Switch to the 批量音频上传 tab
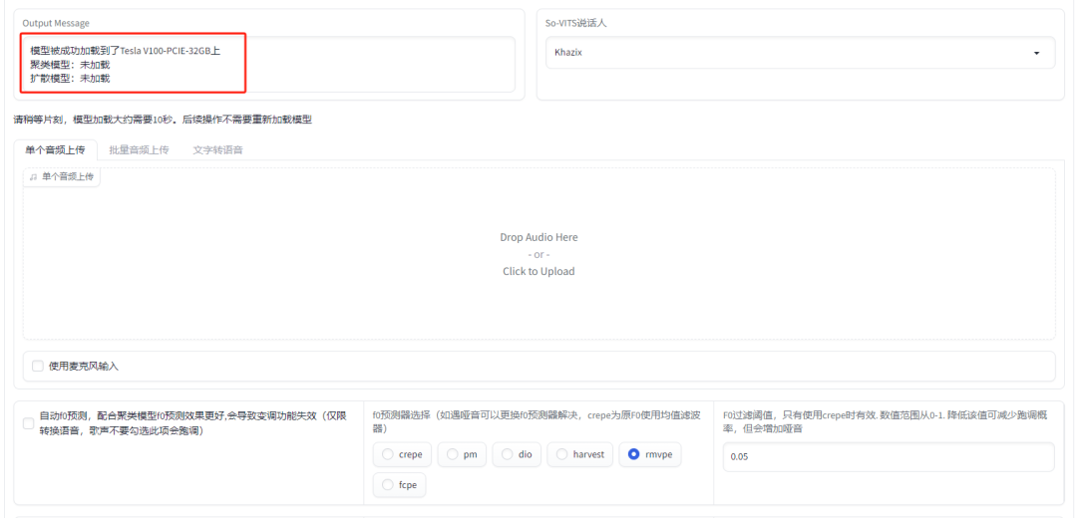 139,149
